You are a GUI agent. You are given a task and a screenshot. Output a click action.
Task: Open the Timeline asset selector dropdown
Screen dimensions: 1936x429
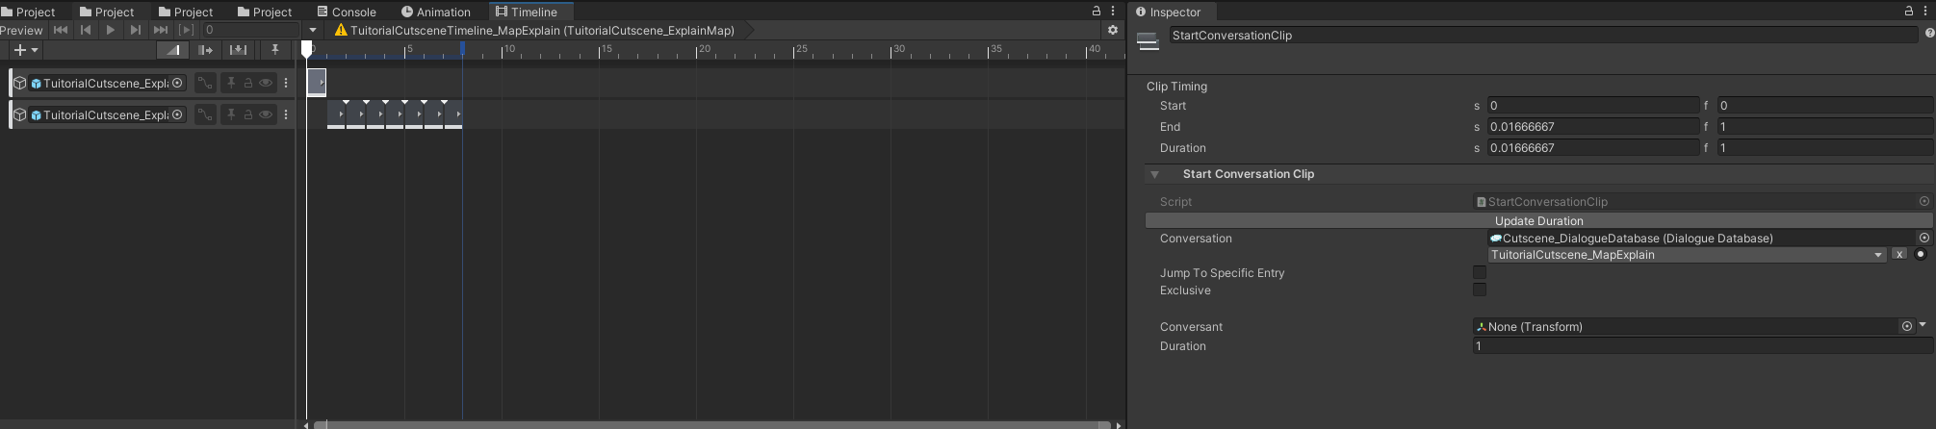(313, 30)
